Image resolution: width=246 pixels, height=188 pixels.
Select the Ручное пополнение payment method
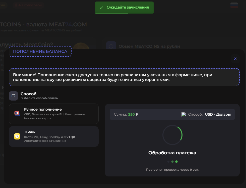pyautogui.click(x=54, y=114)
